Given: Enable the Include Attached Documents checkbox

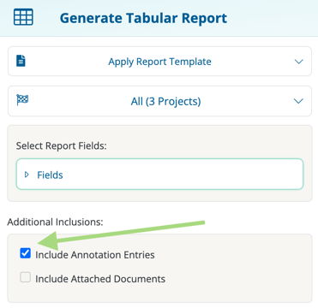Looking at the screenshot, I should (x=26, y=277).
